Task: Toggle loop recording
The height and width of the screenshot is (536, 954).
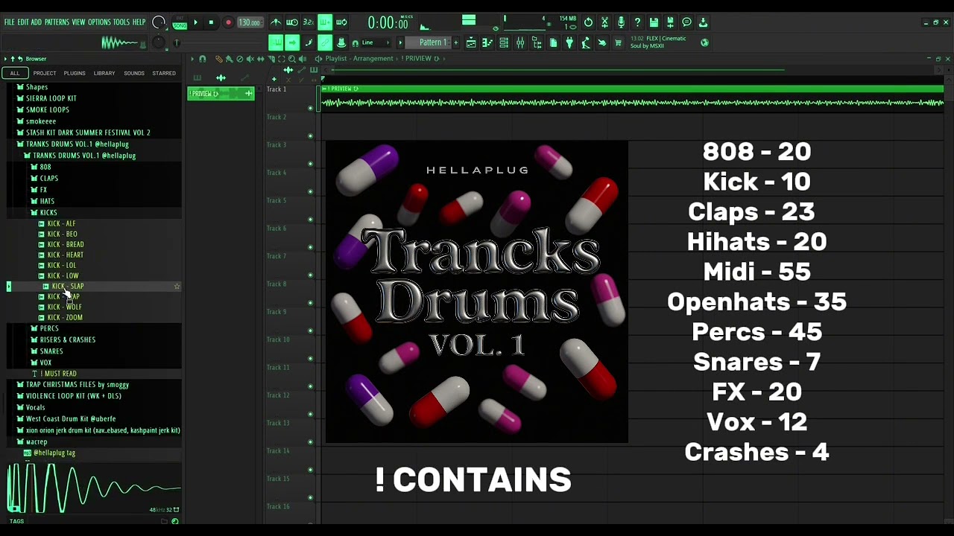Action: point(341,22)
